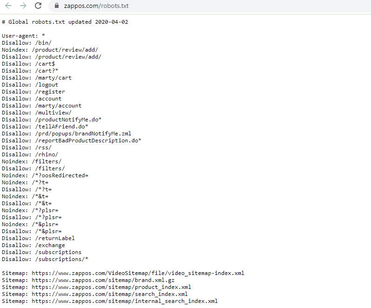Image resolution: width=371 pixels, height=308 pixels.
Task: Click 'Disallow: /product/review/add/' line
Action: [x=52, y=57]
